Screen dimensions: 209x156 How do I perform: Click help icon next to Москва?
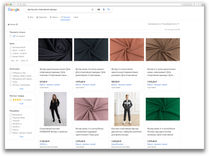pyautogui.click(x=17, y=24)
